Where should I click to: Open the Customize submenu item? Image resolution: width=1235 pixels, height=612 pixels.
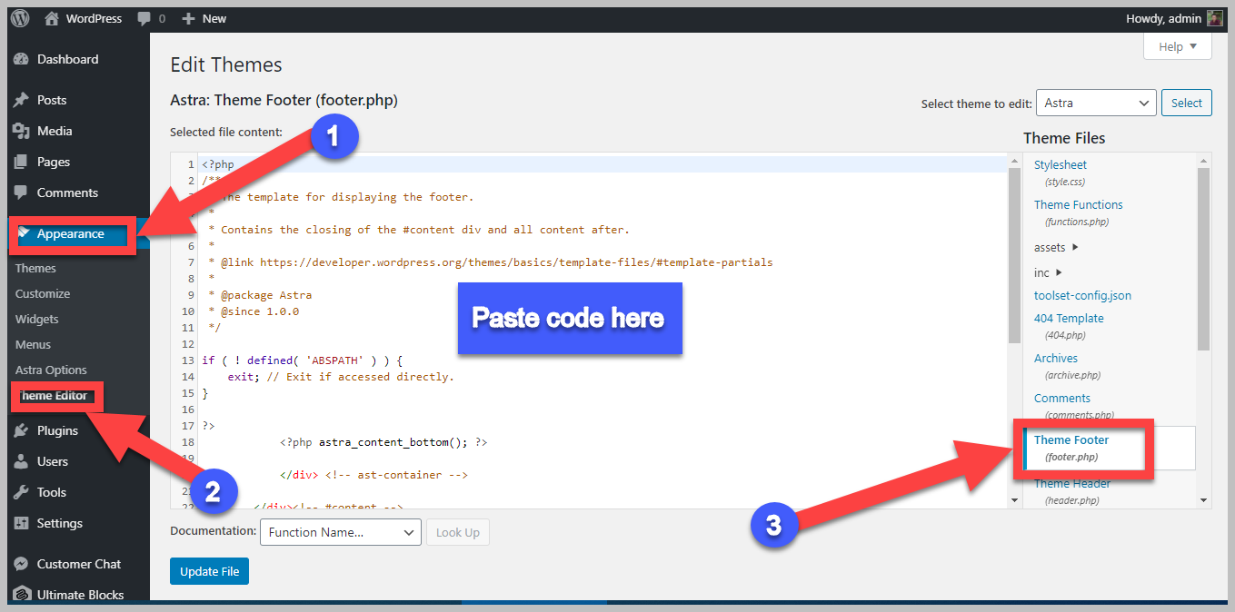pyautogui.click(x=43, y=293)
